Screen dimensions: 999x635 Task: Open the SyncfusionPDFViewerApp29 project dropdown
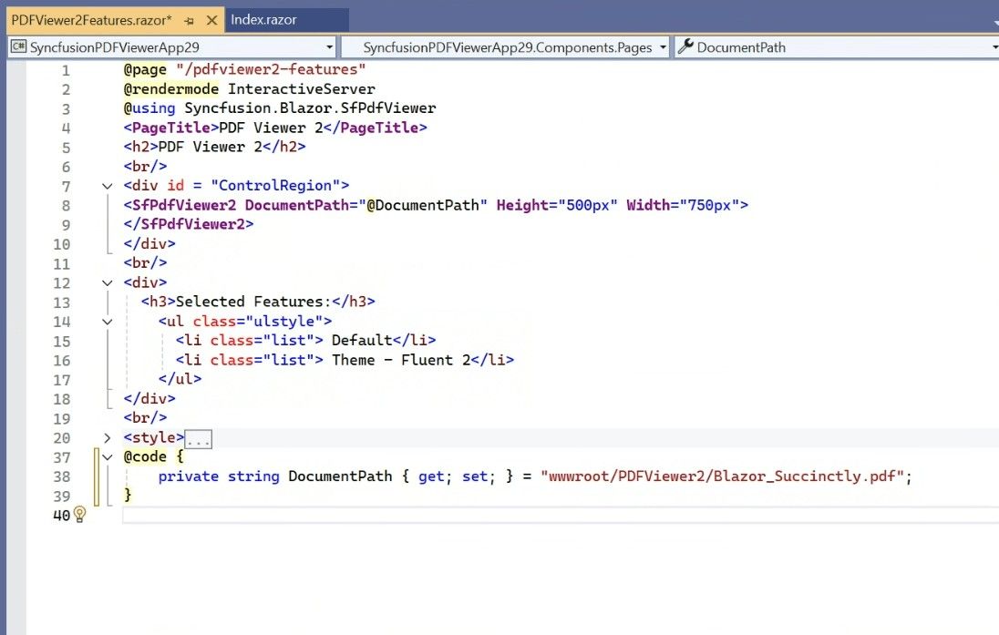coord(330,46)
